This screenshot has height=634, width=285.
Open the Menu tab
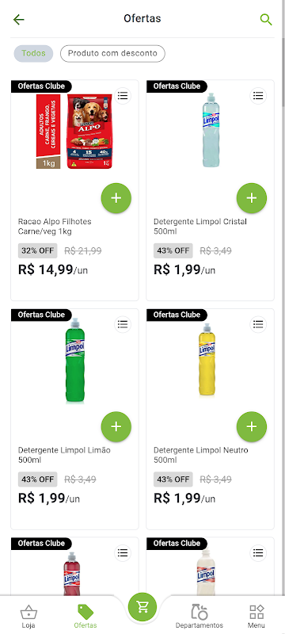click(256, 617)
